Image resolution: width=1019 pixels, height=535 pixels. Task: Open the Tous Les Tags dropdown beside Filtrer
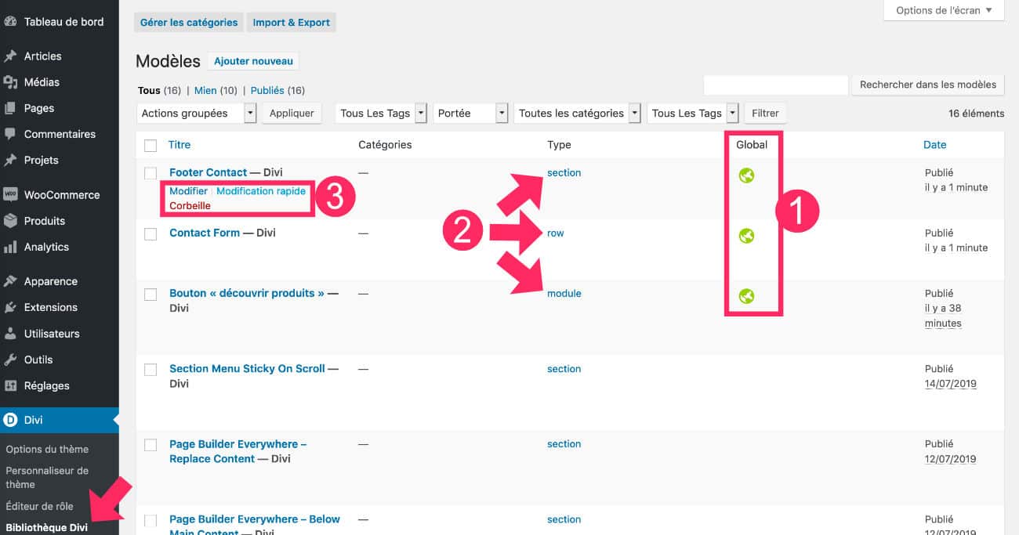(x=693, y=113)
